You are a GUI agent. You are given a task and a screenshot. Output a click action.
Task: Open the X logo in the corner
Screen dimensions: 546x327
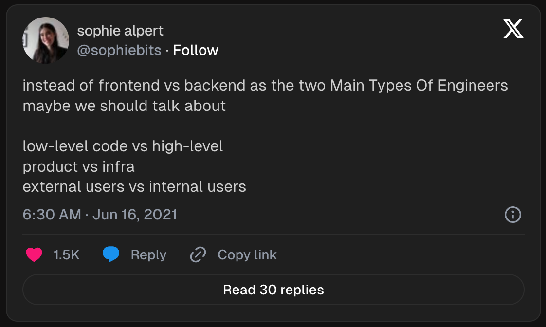[513, 29]
